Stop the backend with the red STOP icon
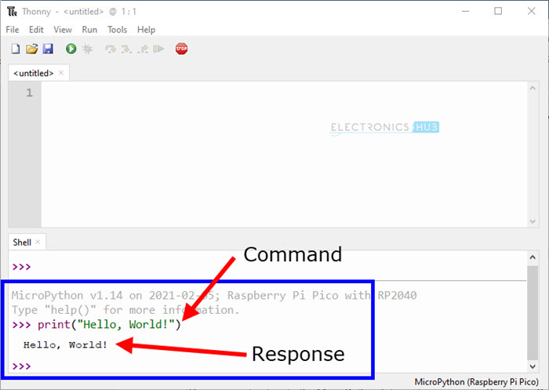549x390 pixels. [x=182, y=49]
